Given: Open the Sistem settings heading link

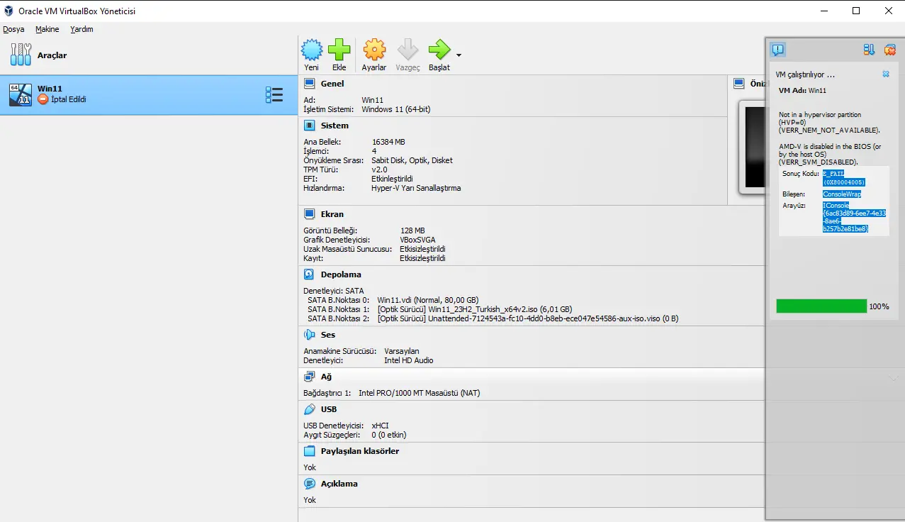Looking at the screenshot, I should (335, 126).
